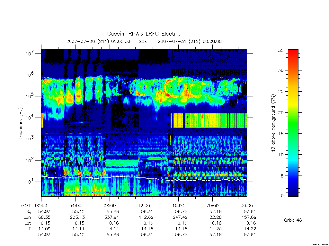Click the LT value 14.11

pyautogui.click(x=78, y=229)
